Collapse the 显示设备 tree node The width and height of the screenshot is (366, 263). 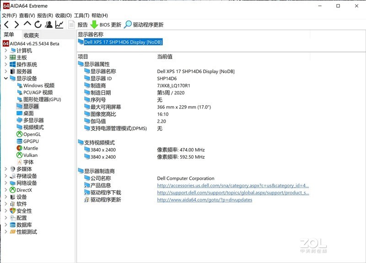click(x=6, y=78)
